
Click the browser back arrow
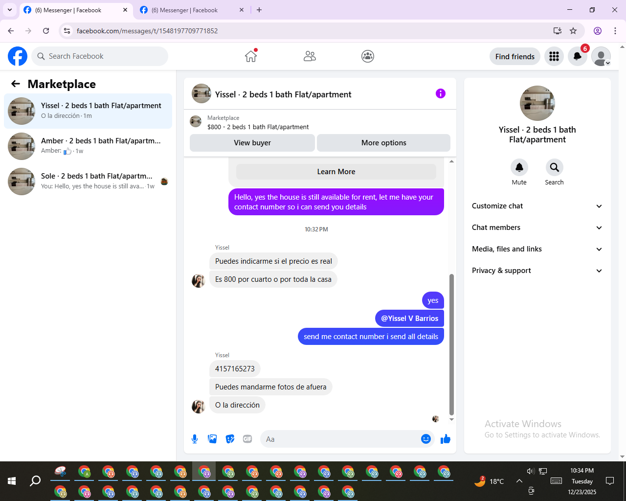(11, 31)
